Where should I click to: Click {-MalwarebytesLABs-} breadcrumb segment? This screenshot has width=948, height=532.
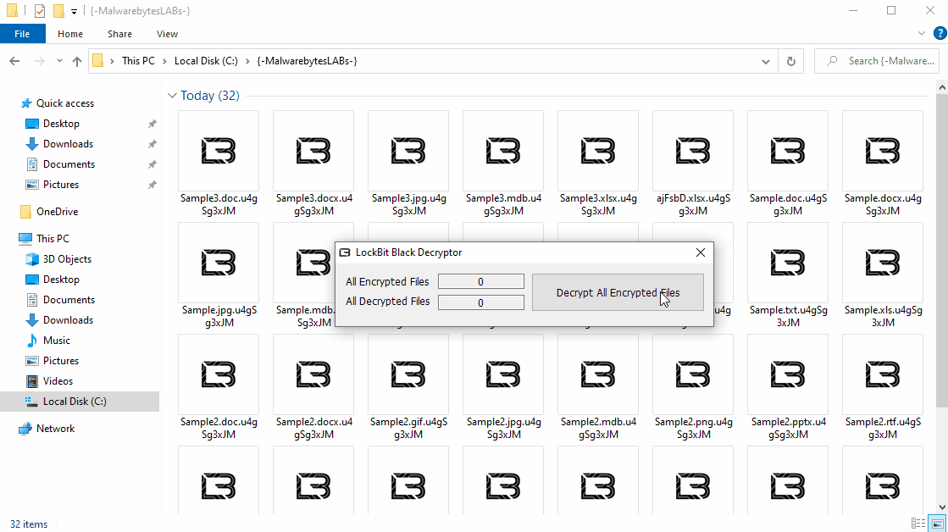308,61
